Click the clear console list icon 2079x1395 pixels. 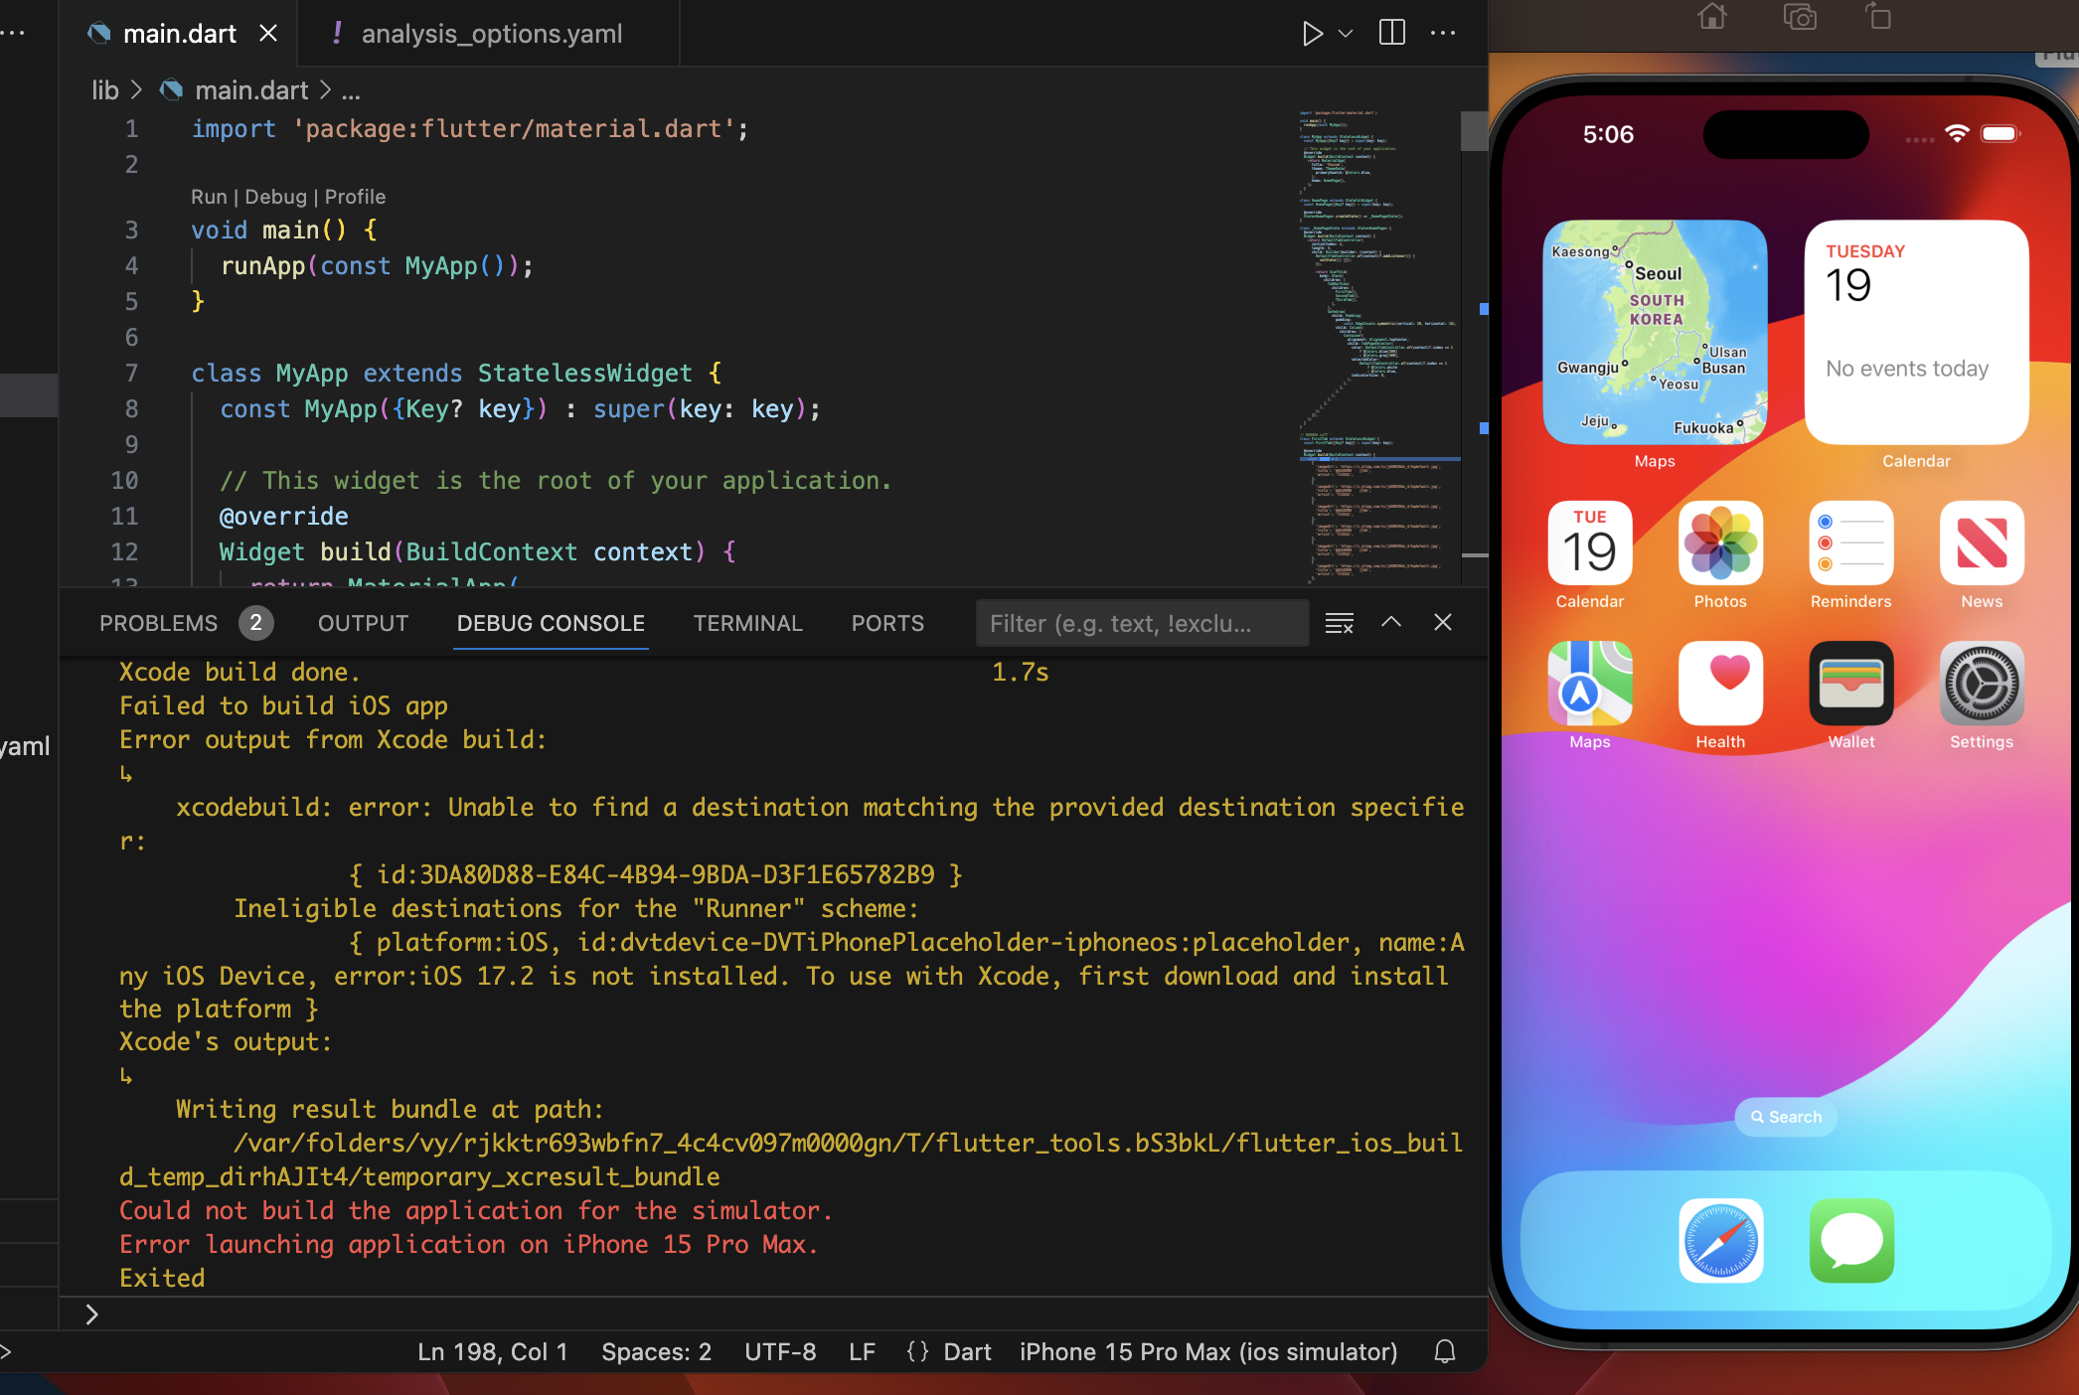(x=1339, y=623)
